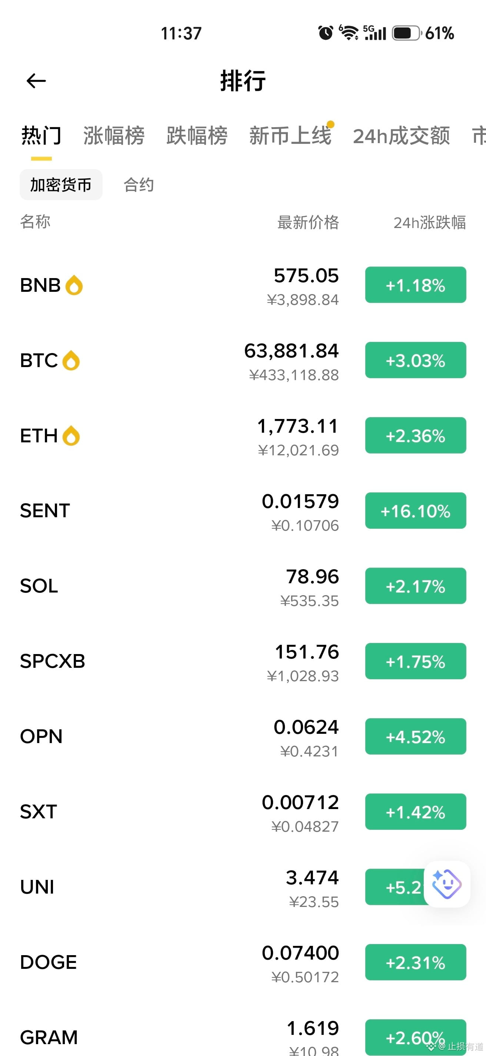Switch to the 涨幅榜 tab
Screen dimensions: 486x1056
pyautogui.click(x=114, y=136)
